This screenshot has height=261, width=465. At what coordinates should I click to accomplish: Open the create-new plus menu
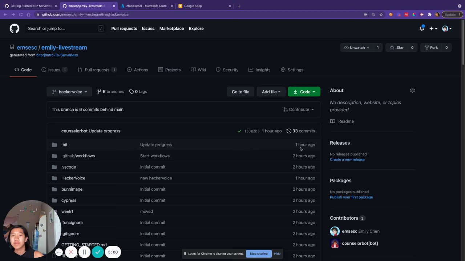433,29
